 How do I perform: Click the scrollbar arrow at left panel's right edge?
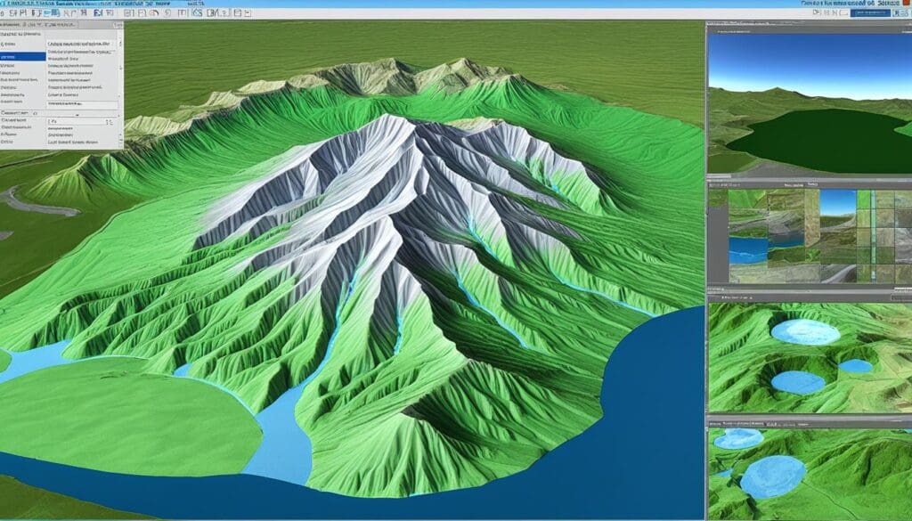pyautogui.click(x=118, y=43)
